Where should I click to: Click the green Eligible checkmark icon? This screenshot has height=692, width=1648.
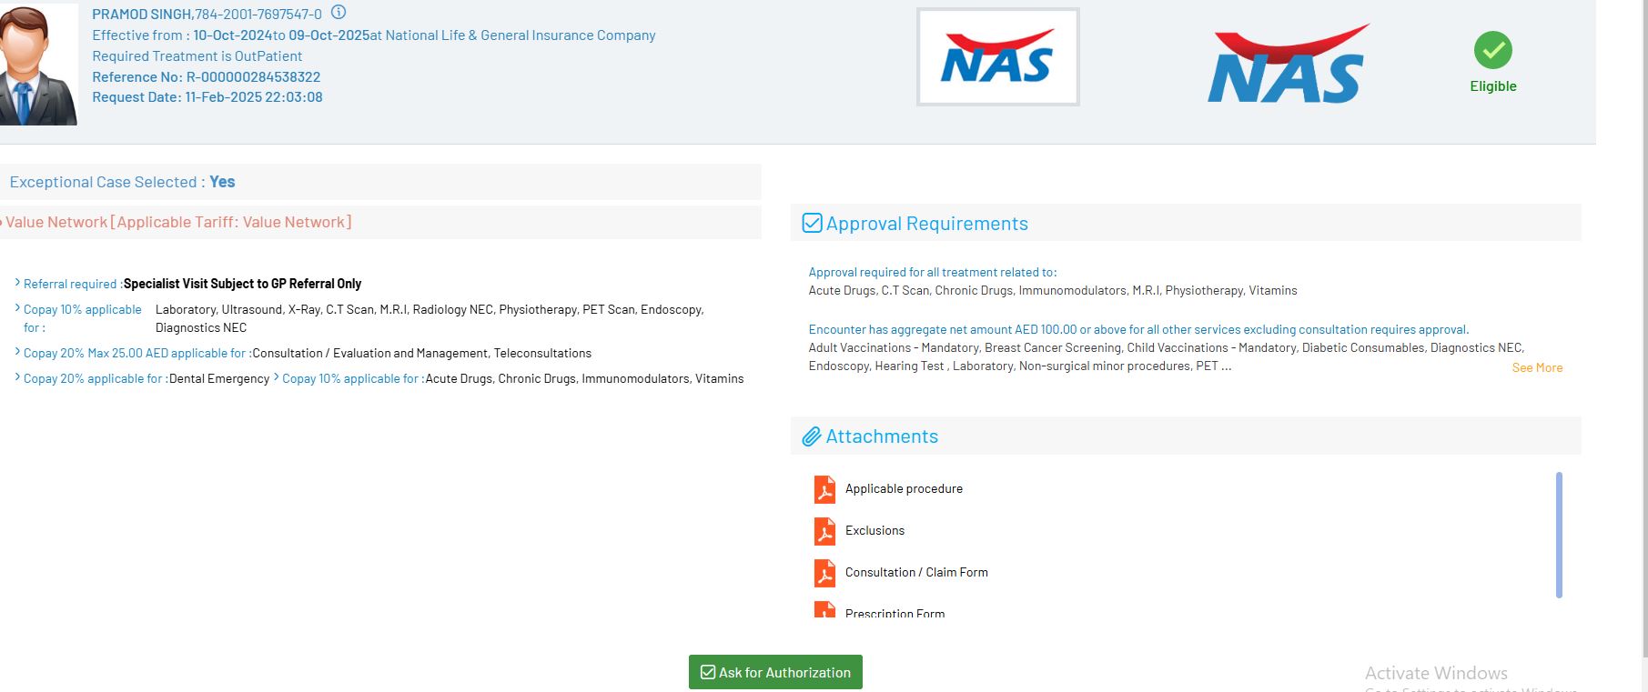pyautogui.click(x=1493, y=50)
